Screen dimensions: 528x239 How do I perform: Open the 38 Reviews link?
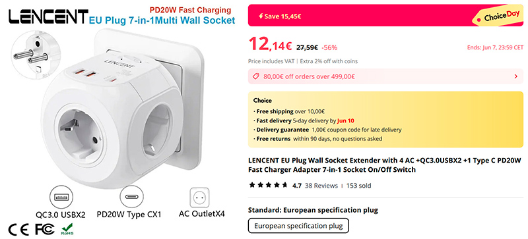(321, 186)
